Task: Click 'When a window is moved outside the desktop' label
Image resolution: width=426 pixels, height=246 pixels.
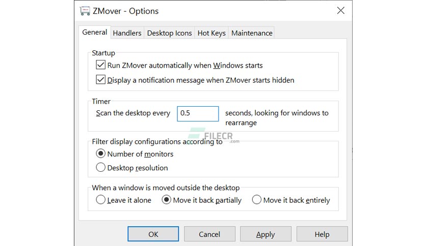Action: click(166, 188)
